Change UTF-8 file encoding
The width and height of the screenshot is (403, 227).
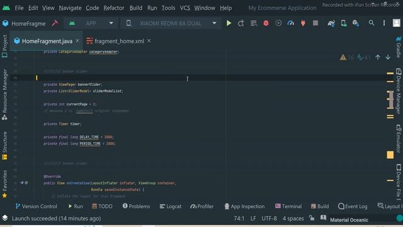269,219
